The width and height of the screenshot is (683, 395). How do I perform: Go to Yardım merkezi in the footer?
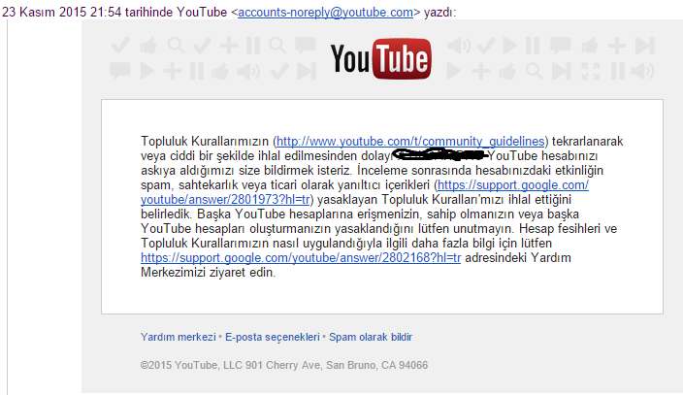[179, 337]
